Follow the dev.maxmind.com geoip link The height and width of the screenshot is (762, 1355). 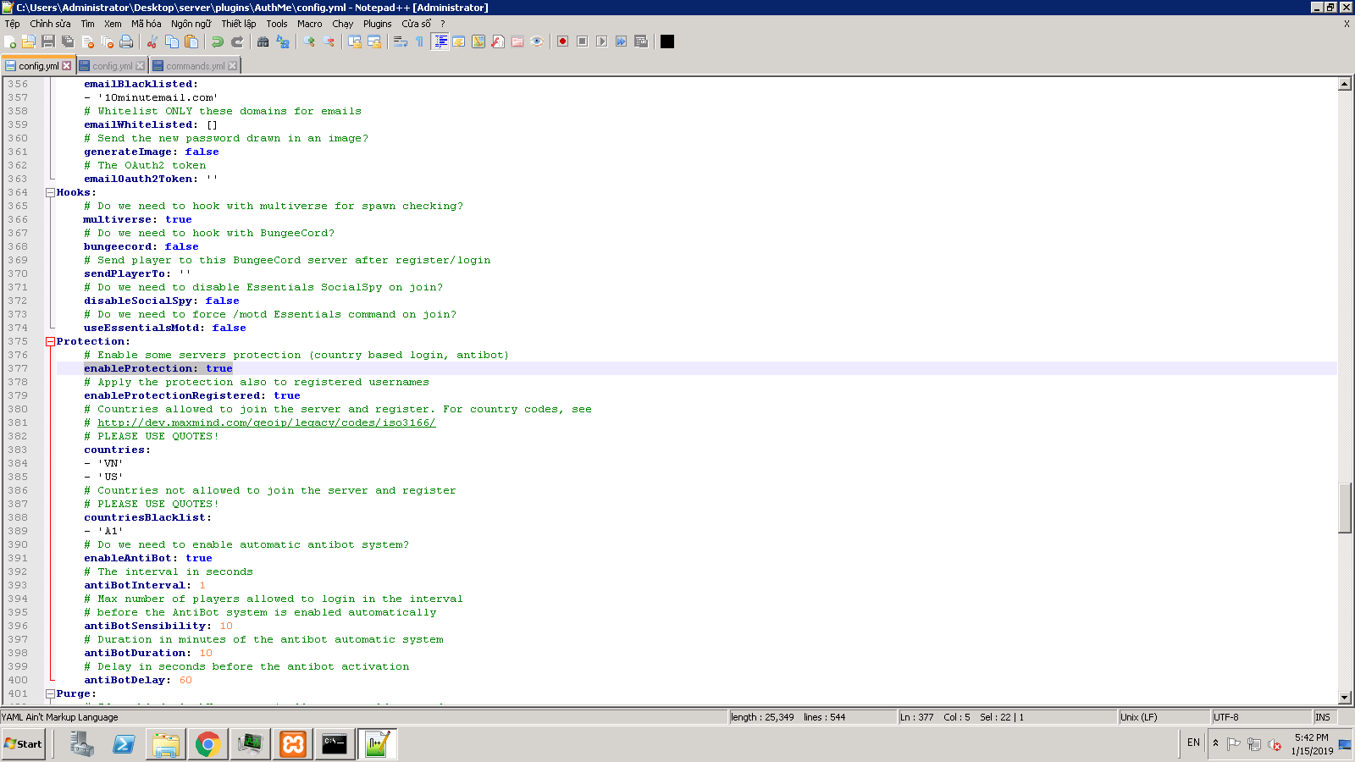[x=267, y=422]
